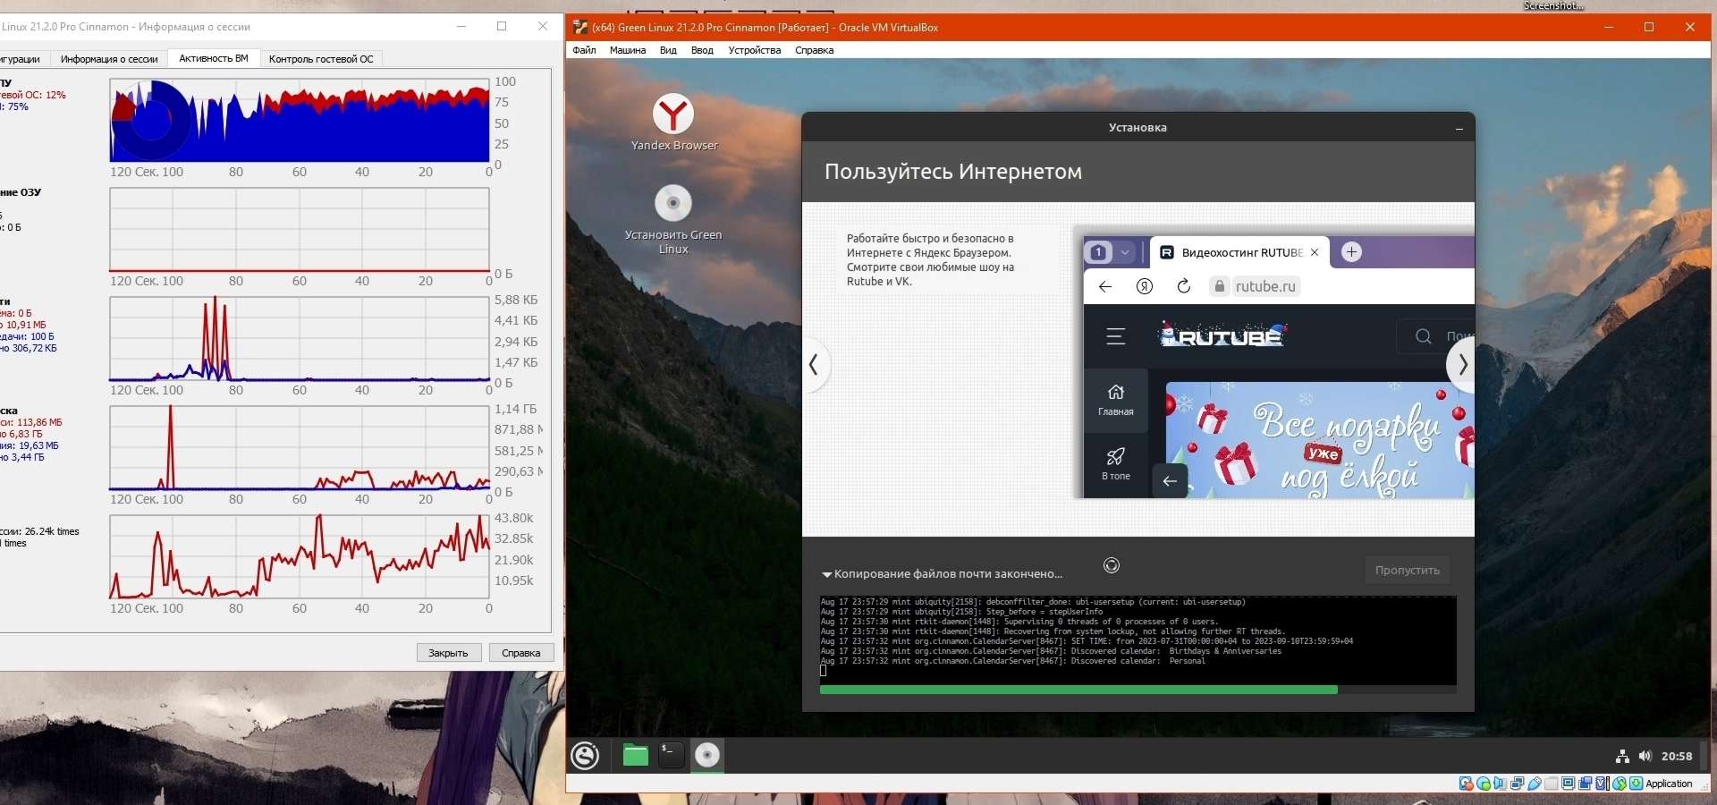Collapse the installer log with the disclosure triangle
Viewport: 1717px width, 805px height.
tap(827, 574)
